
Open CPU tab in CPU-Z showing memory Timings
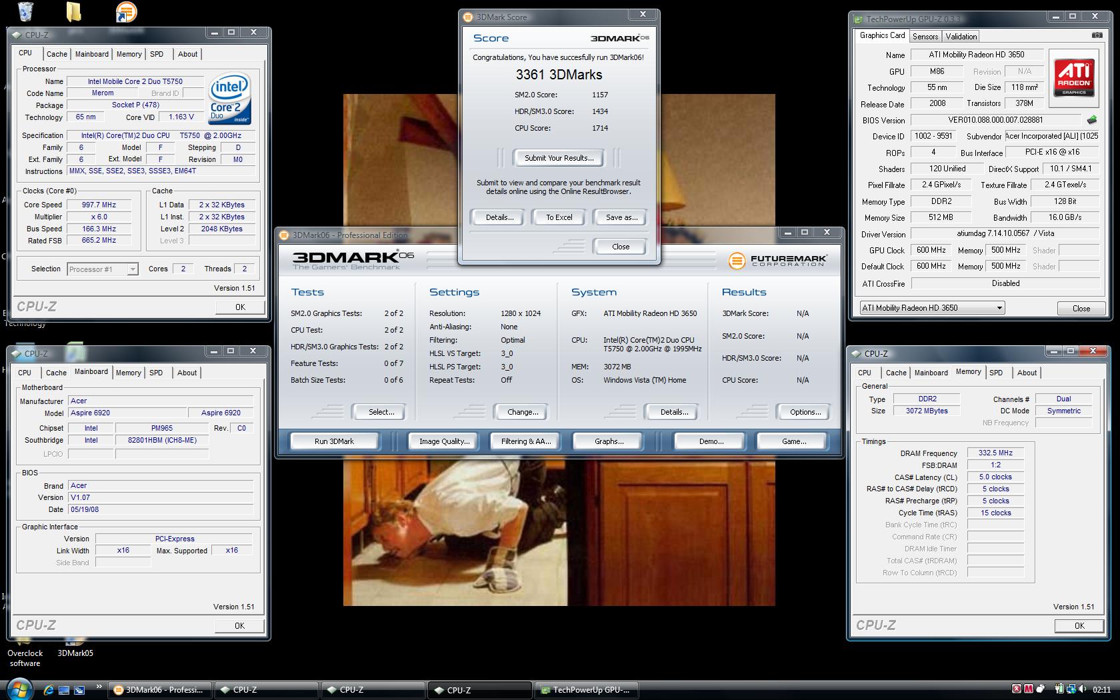coord(865,373)
